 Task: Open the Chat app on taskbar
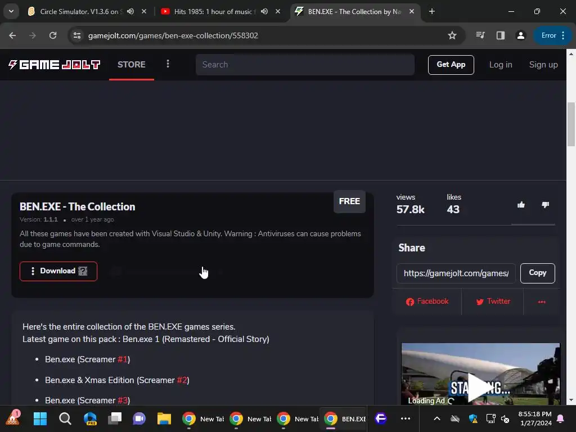(139, 418)
